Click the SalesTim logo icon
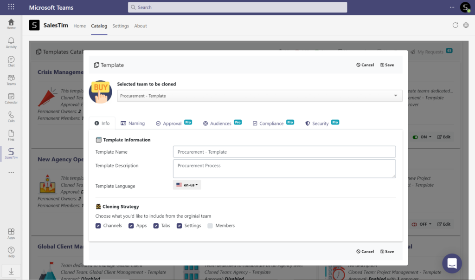The width and height of the screenshot is (475, 280). (x=34, y=25)
